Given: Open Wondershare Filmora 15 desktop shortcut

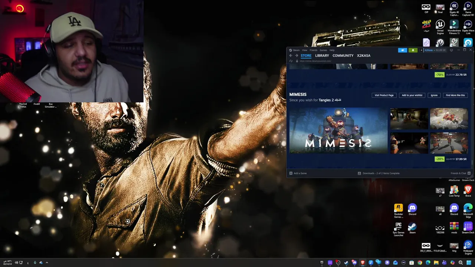Looking at the screenshot, I should pos(454,27).
